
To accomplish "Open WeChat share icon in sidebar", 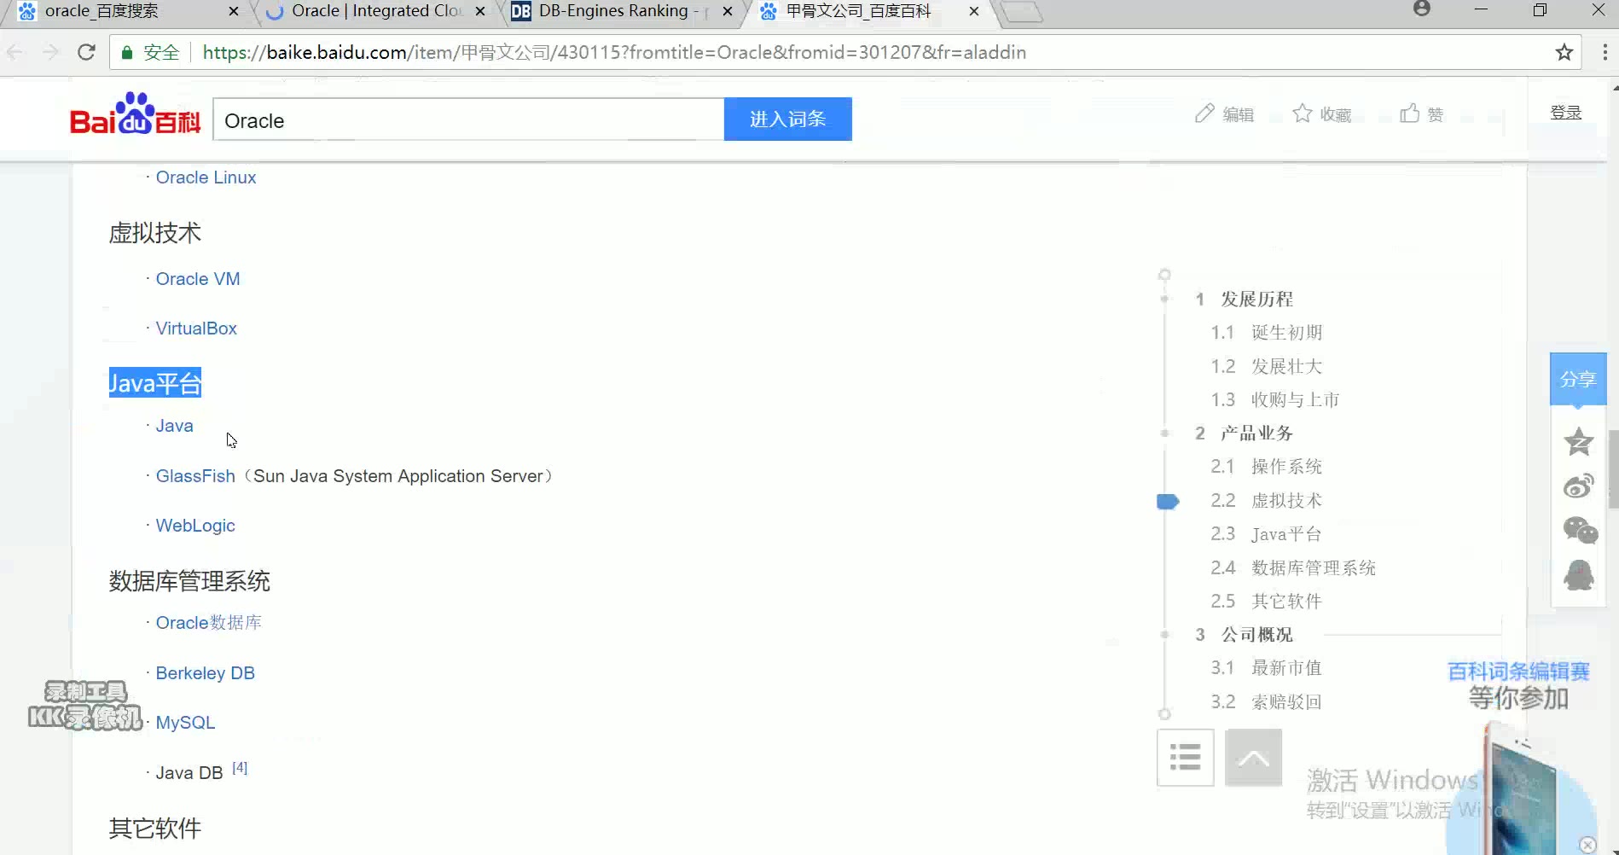I will click(x=1578, y=530).
